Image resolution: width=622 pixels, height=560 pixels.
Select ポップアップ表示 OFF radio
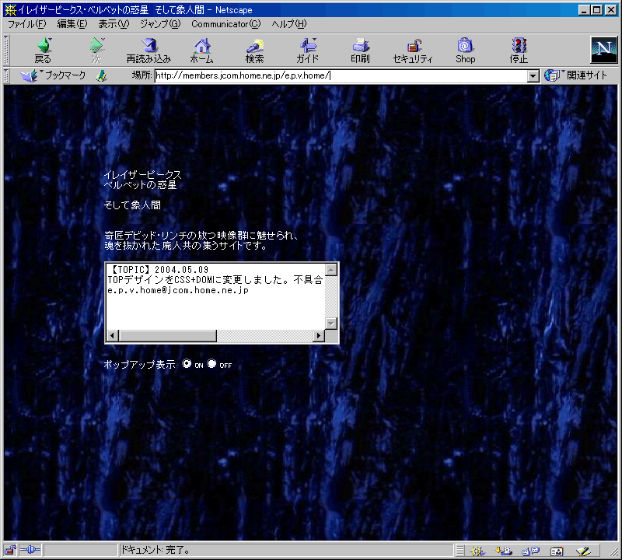tap(211, 363)
